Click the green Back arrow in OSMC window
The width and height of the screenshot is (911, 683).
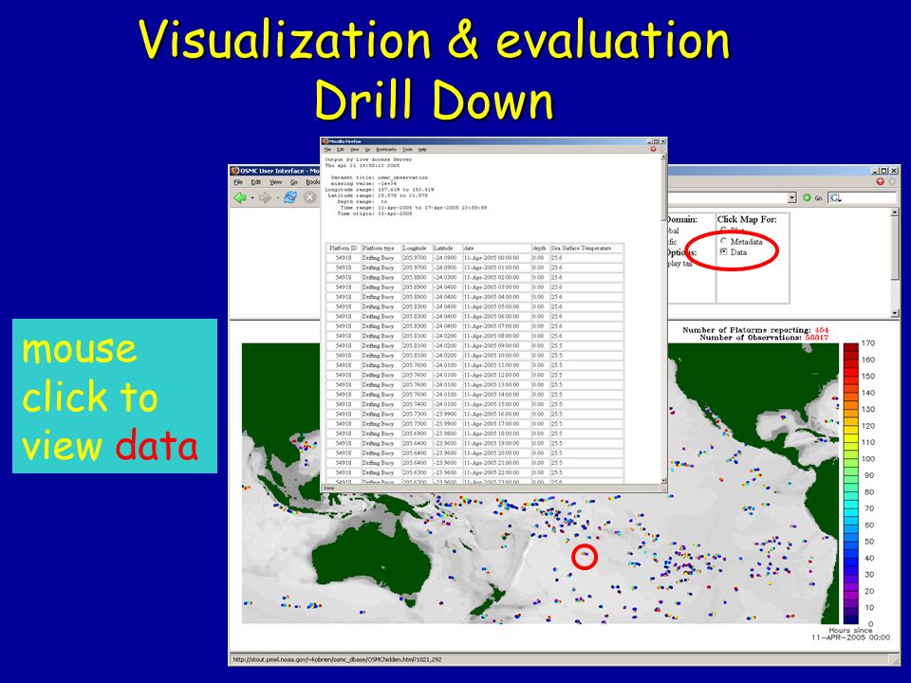pos(239,198)
